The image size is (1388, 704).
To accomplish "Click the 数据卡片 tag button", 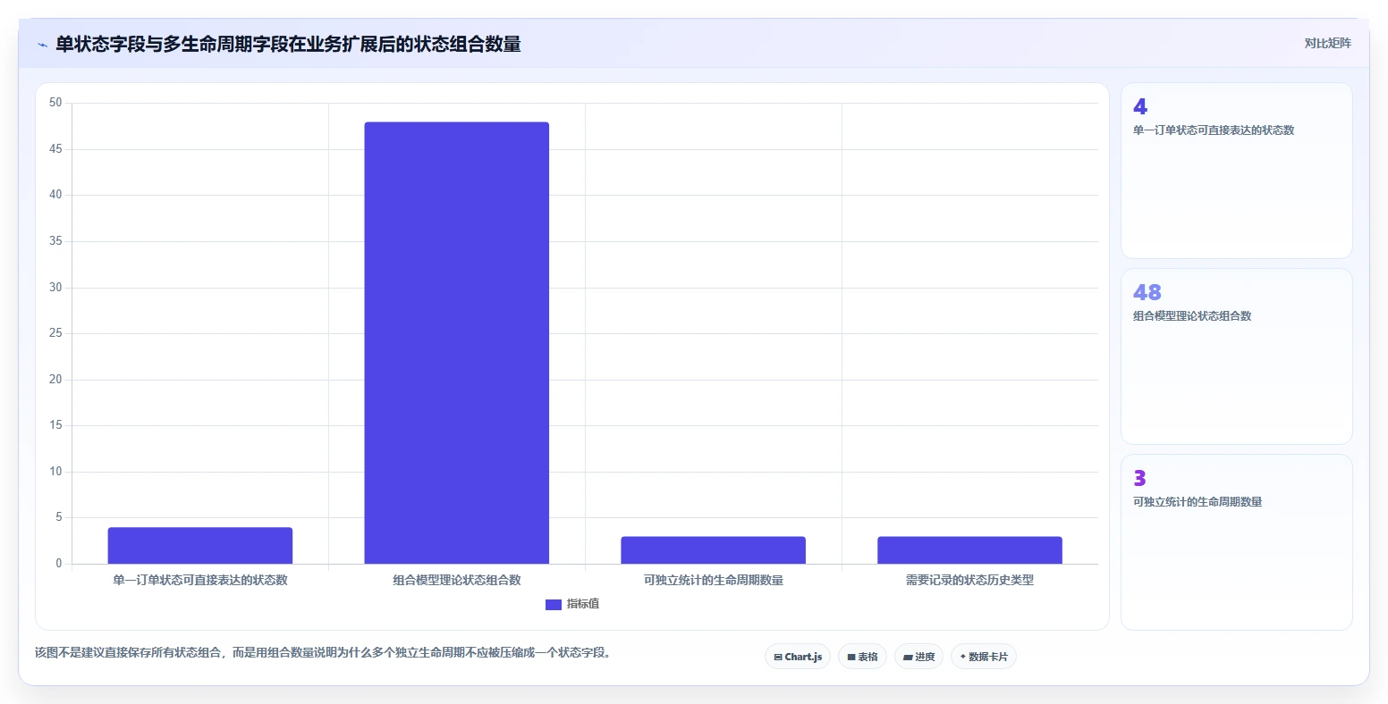I will click(x=984, y=657).
